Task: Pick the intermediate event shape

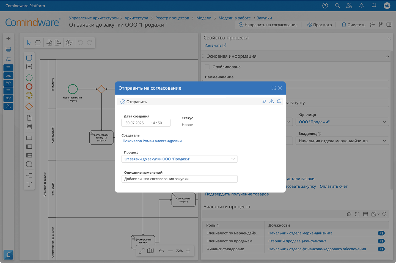Action: 29,95
